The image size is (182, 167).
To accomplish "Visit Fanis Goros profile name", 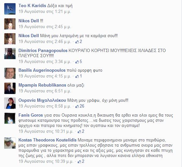I will point(31,115).
